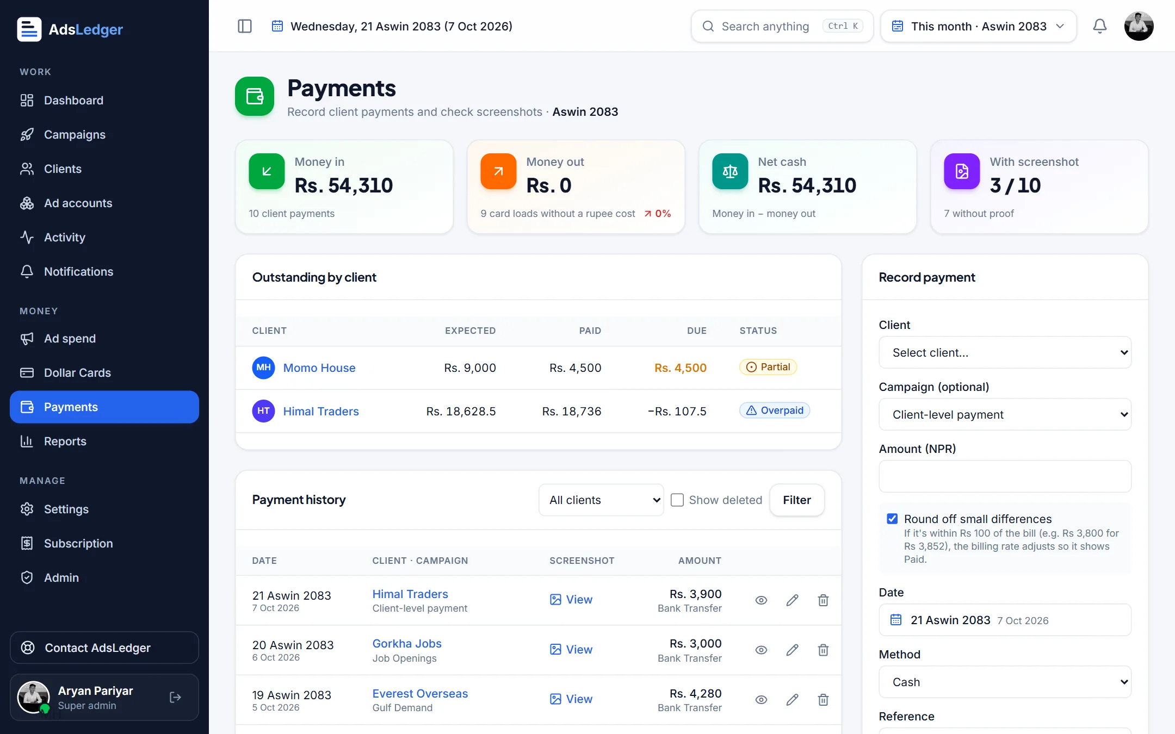Screen dimensions: 1175x734
Task: Toggle eye icon for Everest Overseas payment
Action: [761, 700]
